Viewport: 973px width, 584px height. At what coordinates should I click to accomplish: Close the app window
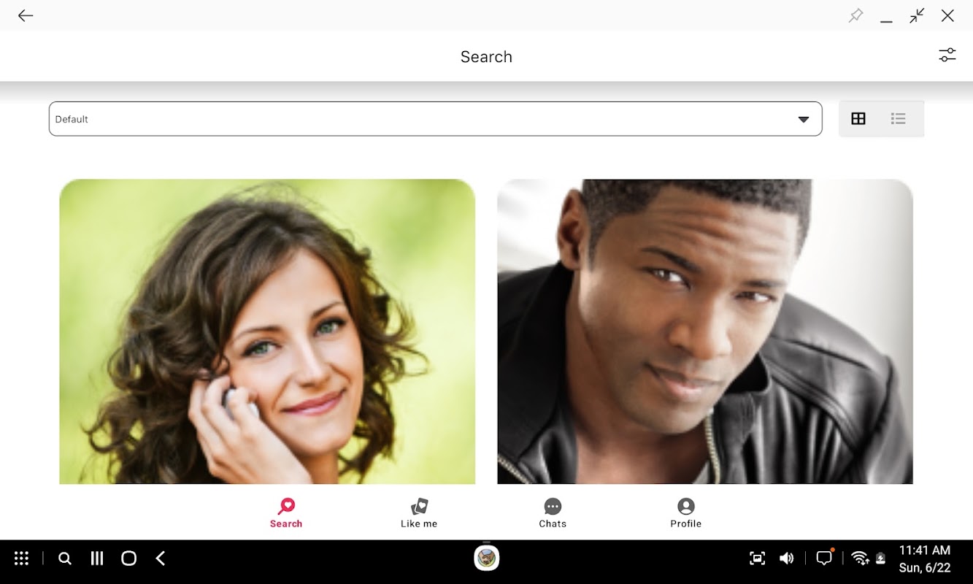947,15
